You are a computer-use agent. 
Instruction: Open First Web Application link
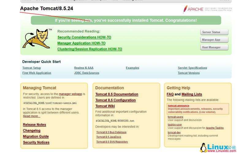tap(37, 73)
